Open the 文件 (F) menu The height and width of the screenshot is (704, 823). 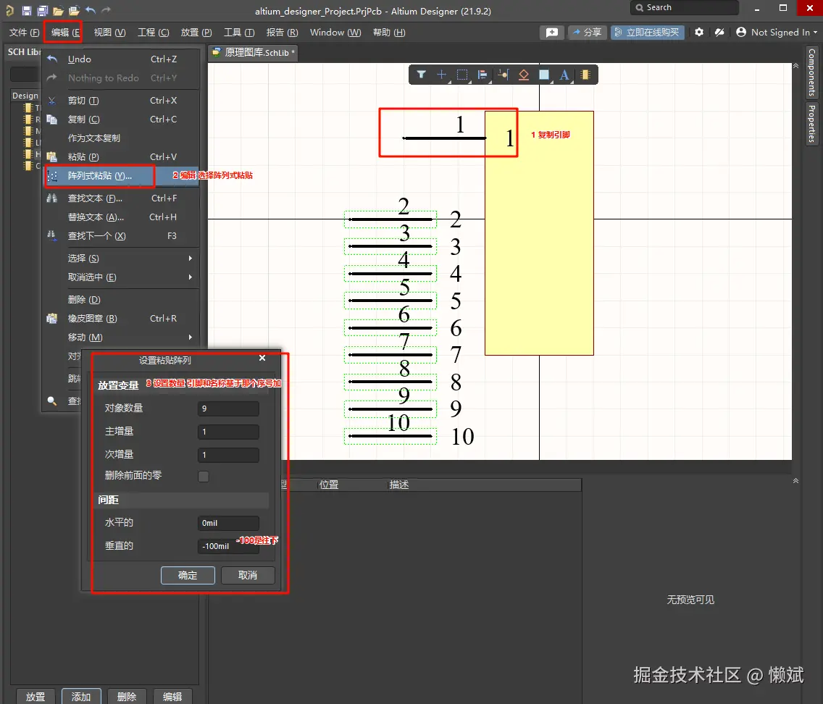coord(24,33)
